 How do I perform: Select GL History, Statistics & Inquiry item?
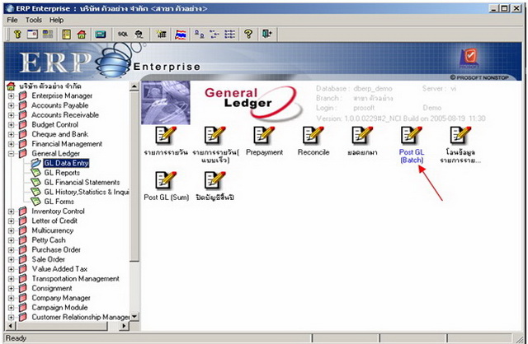[x=87, y=192]
